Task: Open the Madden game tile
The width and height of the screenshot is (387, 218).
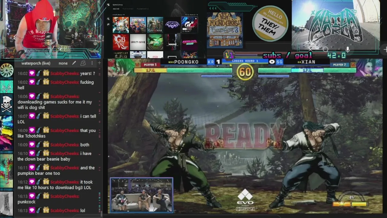Action: [x=138, y=55]
